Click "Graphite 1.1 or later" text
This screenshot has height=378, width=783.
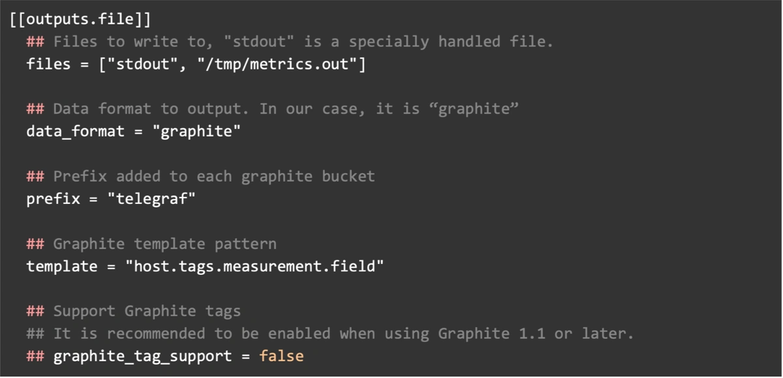(x=536, y=334)
